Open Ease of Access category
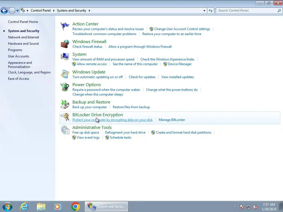This screenshot has height=212, width=283. [19, 79]
